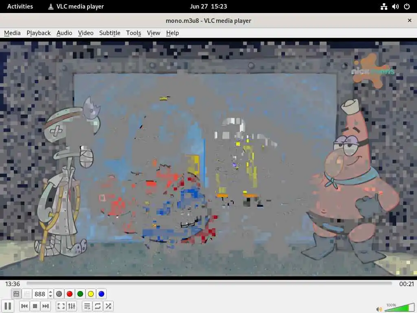Viewport: 417px width, 313px height.
Task: Toggle the remaining time 00:21 label
Action: [x=406, y=284]
